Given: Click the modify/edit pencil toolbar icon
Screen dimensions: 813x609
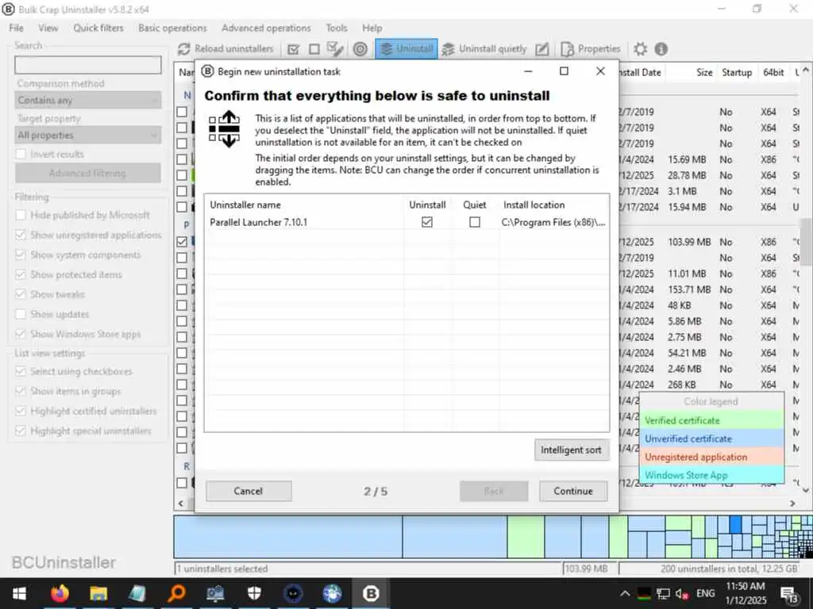Looking at the screenshot, I should click(x=541, y=49).
